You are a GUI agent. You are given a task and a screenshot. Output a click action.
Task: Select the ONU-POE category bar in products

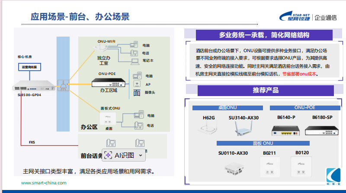[x=304, y=108]
